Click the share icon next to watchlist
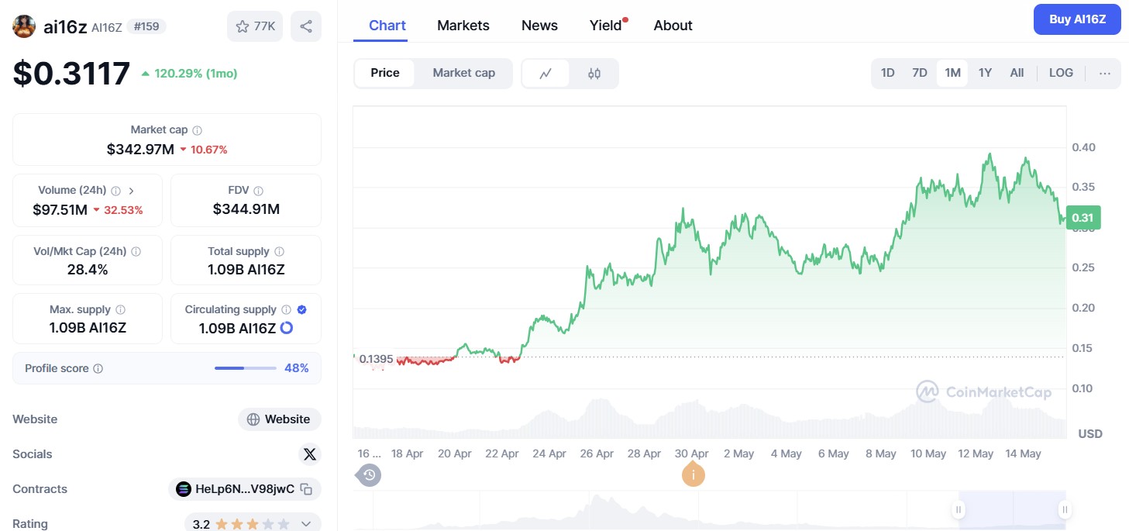 click(306, 26)
